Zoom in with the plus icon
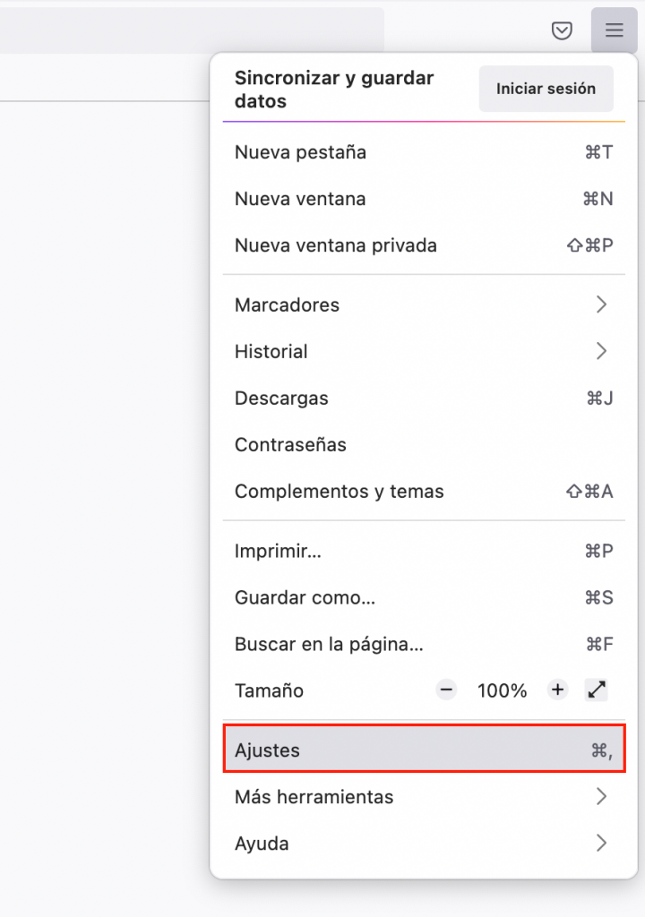The image size is (645, 917). click(558, 690)
